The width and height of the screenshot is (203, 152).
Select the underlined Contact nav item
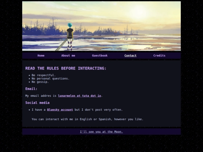(130, 56)
